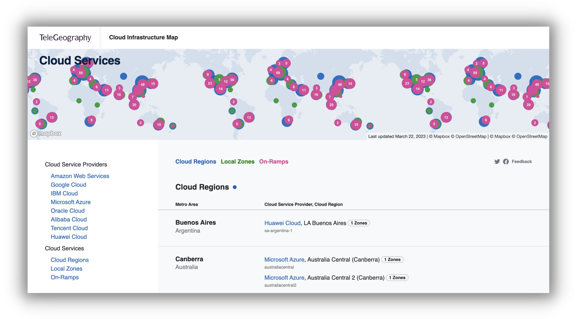Expand the 1 Zones badge for LA Buenos Aires
The width and height of the screenshot is (577, 319).
(x=359, y=223)
